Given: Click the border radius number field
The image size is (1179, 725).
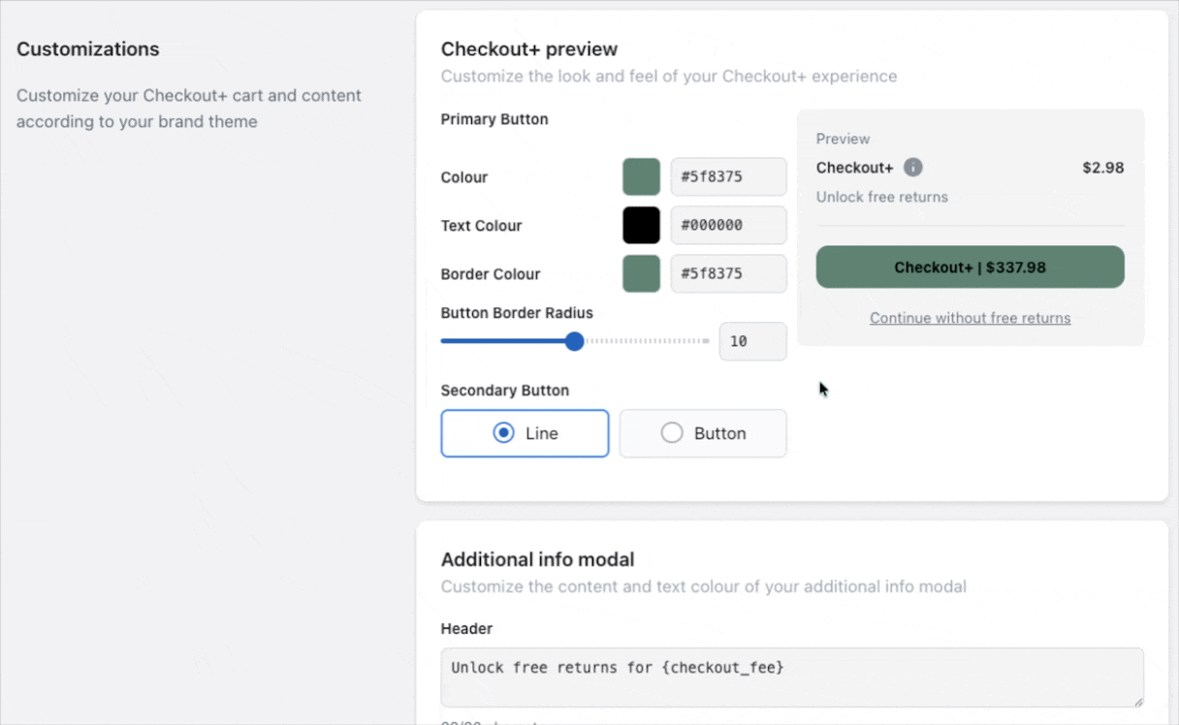Looking at the screenshot, I should coord(752,341).
